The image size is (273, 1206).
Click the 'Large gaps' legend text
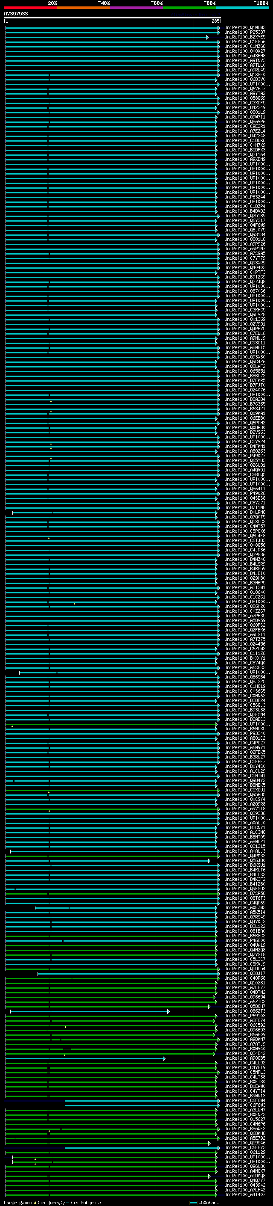pos(18,1202)
